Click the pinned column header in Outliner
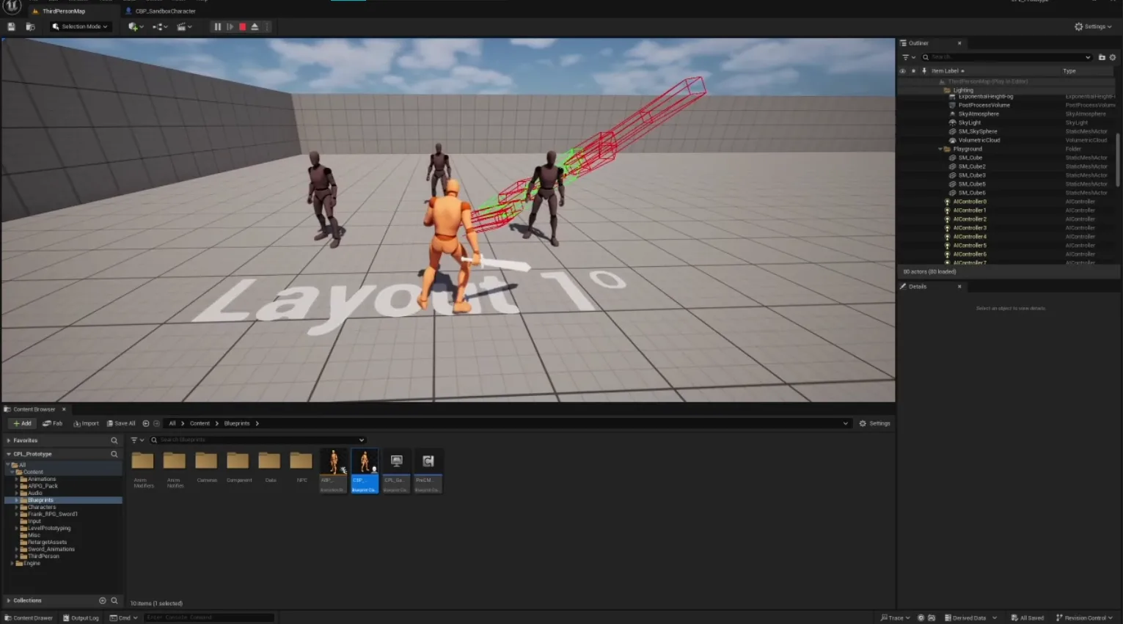 pyautogui.click(x=923, y=71)
